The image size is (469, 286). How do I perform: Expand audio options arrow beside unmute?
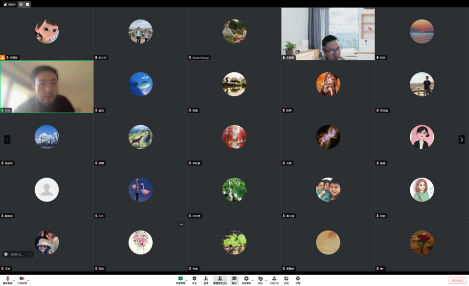[14, 279]
